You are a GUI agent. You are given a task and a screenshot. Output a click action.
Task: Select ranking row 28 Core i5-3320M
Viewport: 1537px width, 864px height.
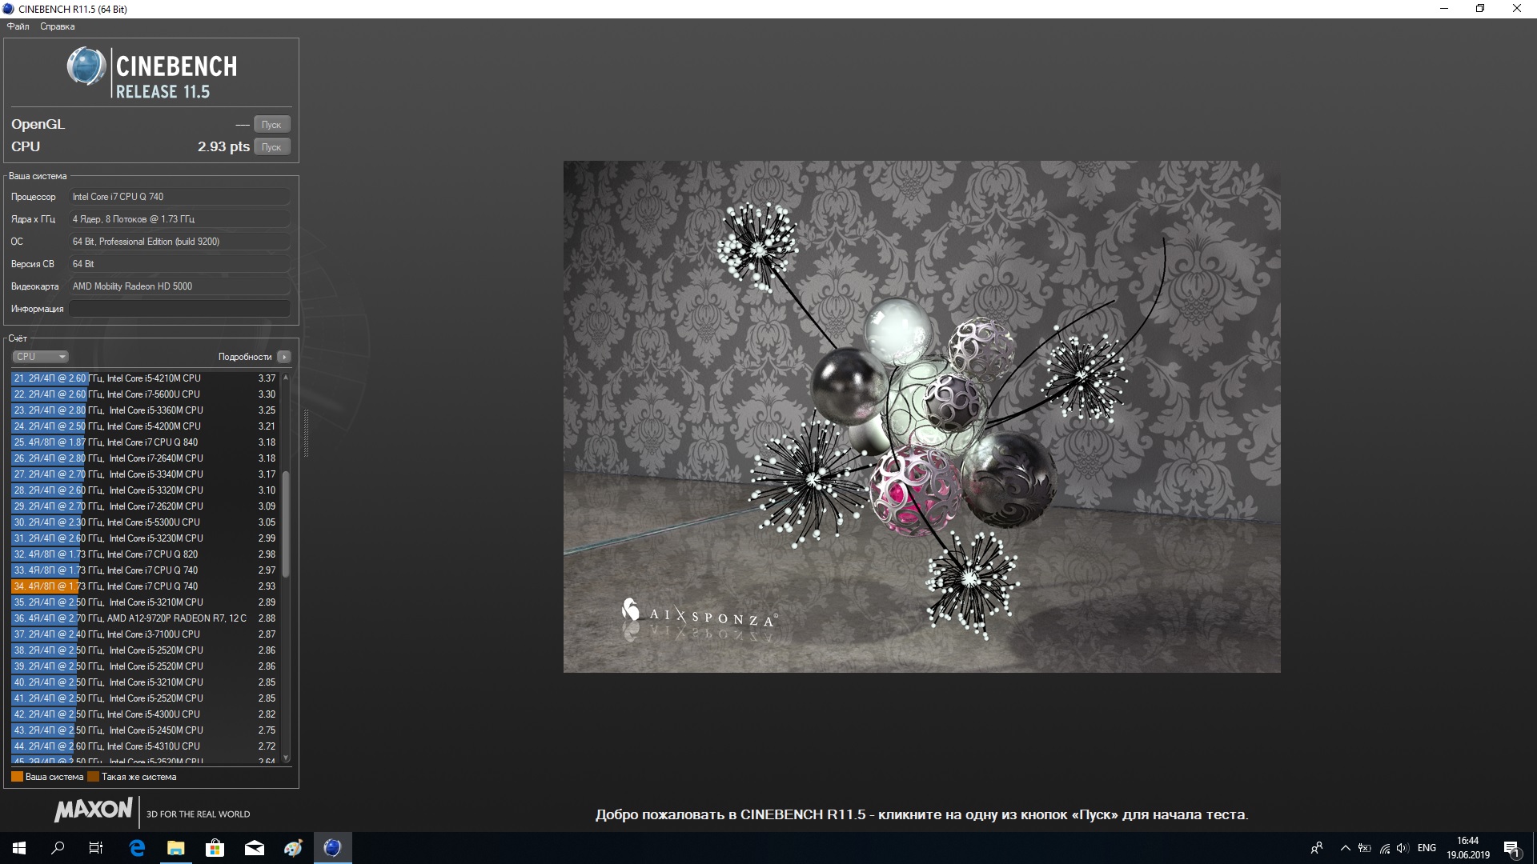tap(145, 490)
